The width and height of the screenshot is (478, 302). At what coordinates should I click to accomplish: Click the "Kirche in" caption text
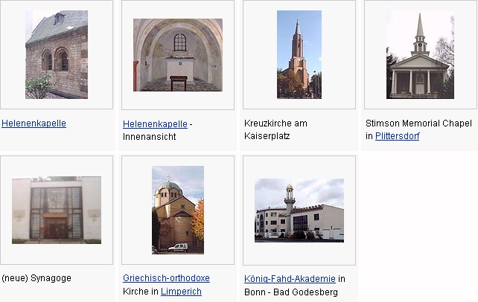point(141,292)
